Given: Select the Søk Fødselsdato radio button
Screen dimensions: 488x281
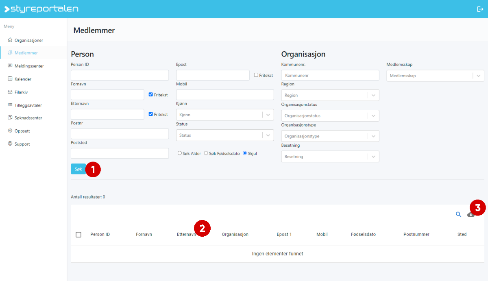Looking at the screenshot, I should 206,153.
